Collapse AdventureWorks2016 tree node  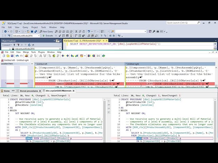10,49
